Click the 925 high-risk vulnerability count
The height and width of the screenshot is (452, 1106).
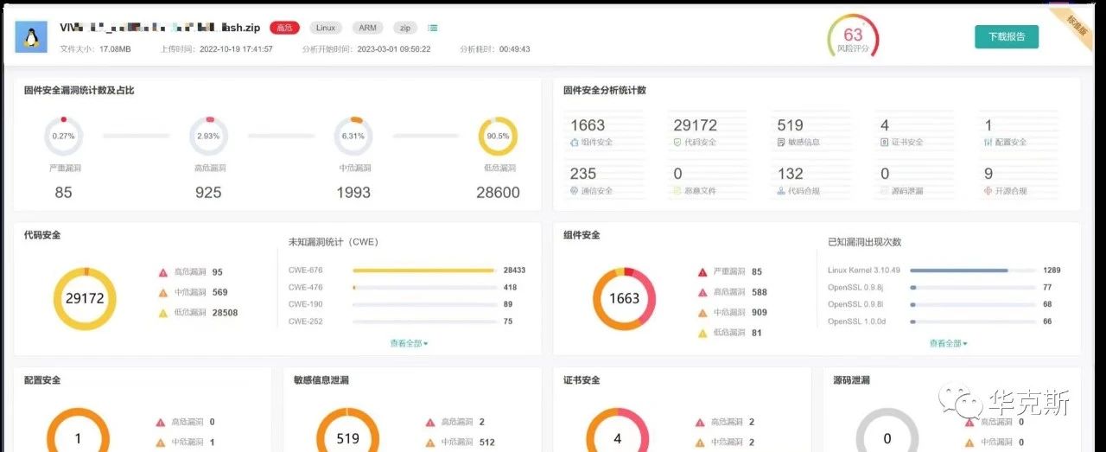click(208, 193)
